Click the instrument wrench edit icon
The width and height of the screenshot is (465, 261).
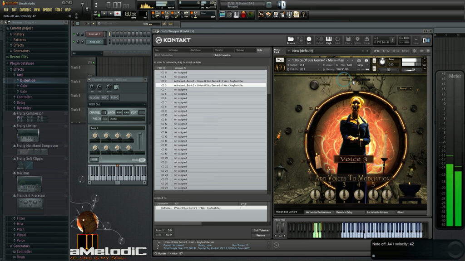click(280, 60)
